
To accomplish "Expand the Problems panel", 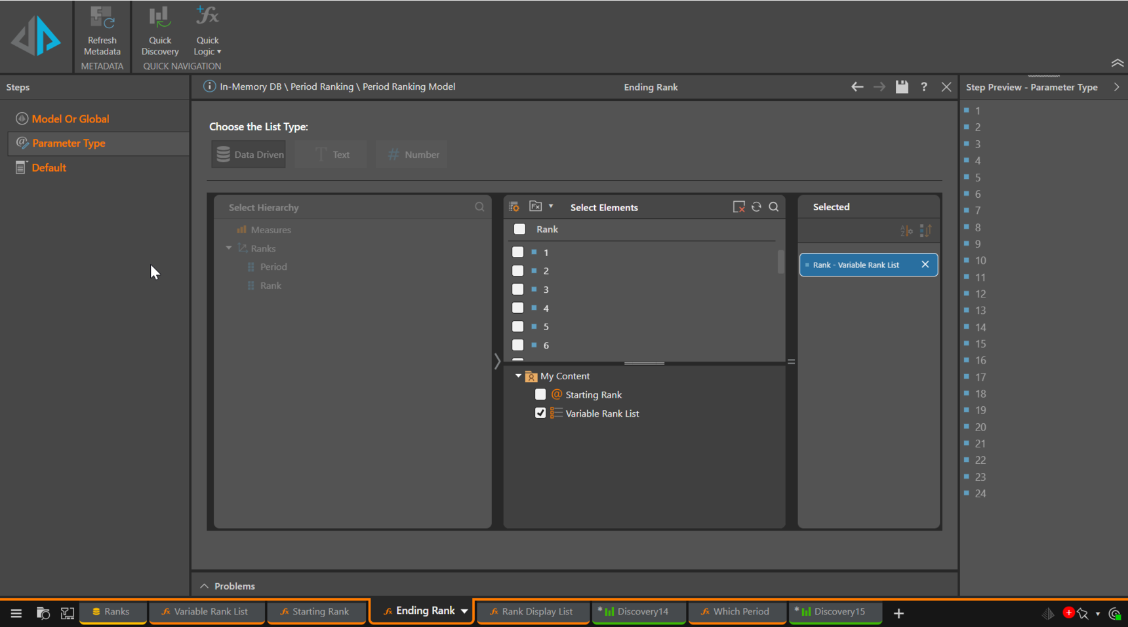I will [205, 586].
